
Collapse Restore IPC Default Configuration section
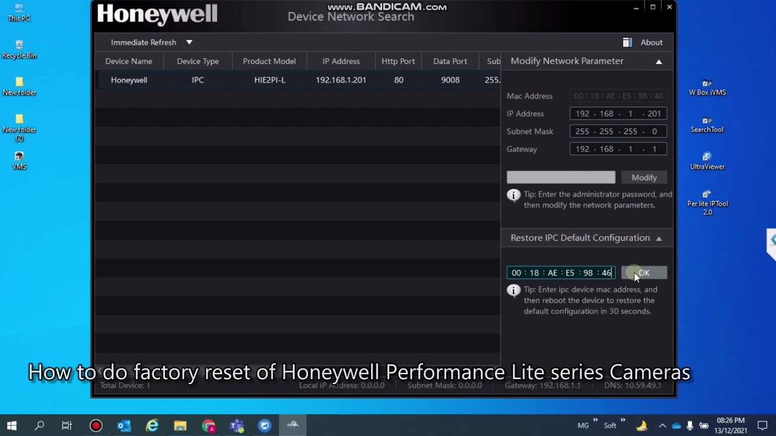pos(659,238)
